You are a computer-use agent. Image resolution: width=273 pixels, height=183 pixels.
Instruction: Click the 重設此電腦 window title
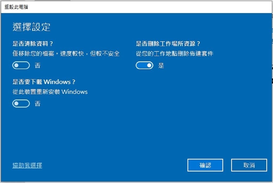coord(16,7)
